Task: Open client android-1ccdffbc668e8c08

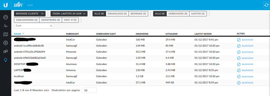Action: pos(29,46)
